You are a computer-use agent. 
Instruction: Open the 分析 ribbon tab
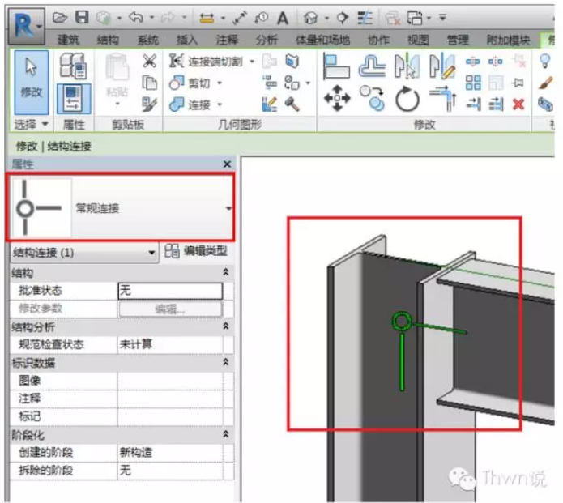tap(267, 40)
